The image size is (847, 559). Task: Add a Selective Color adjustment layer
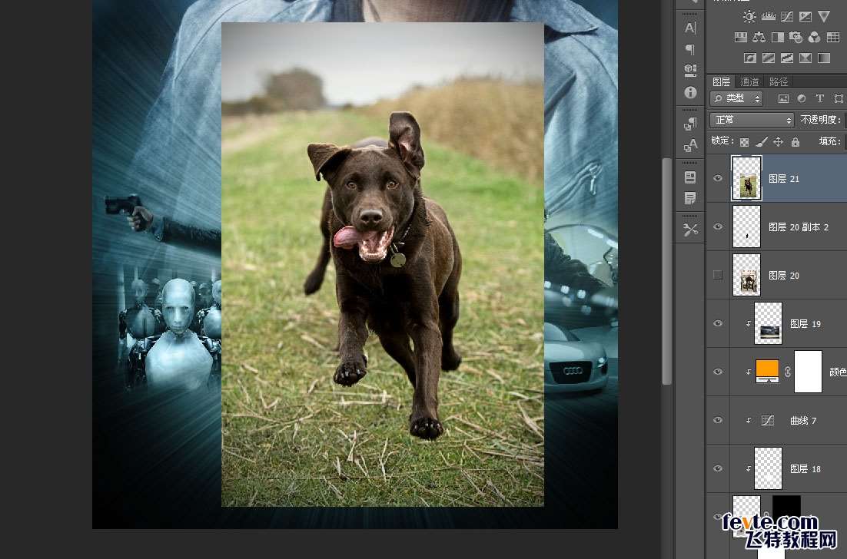click(805, 57)
